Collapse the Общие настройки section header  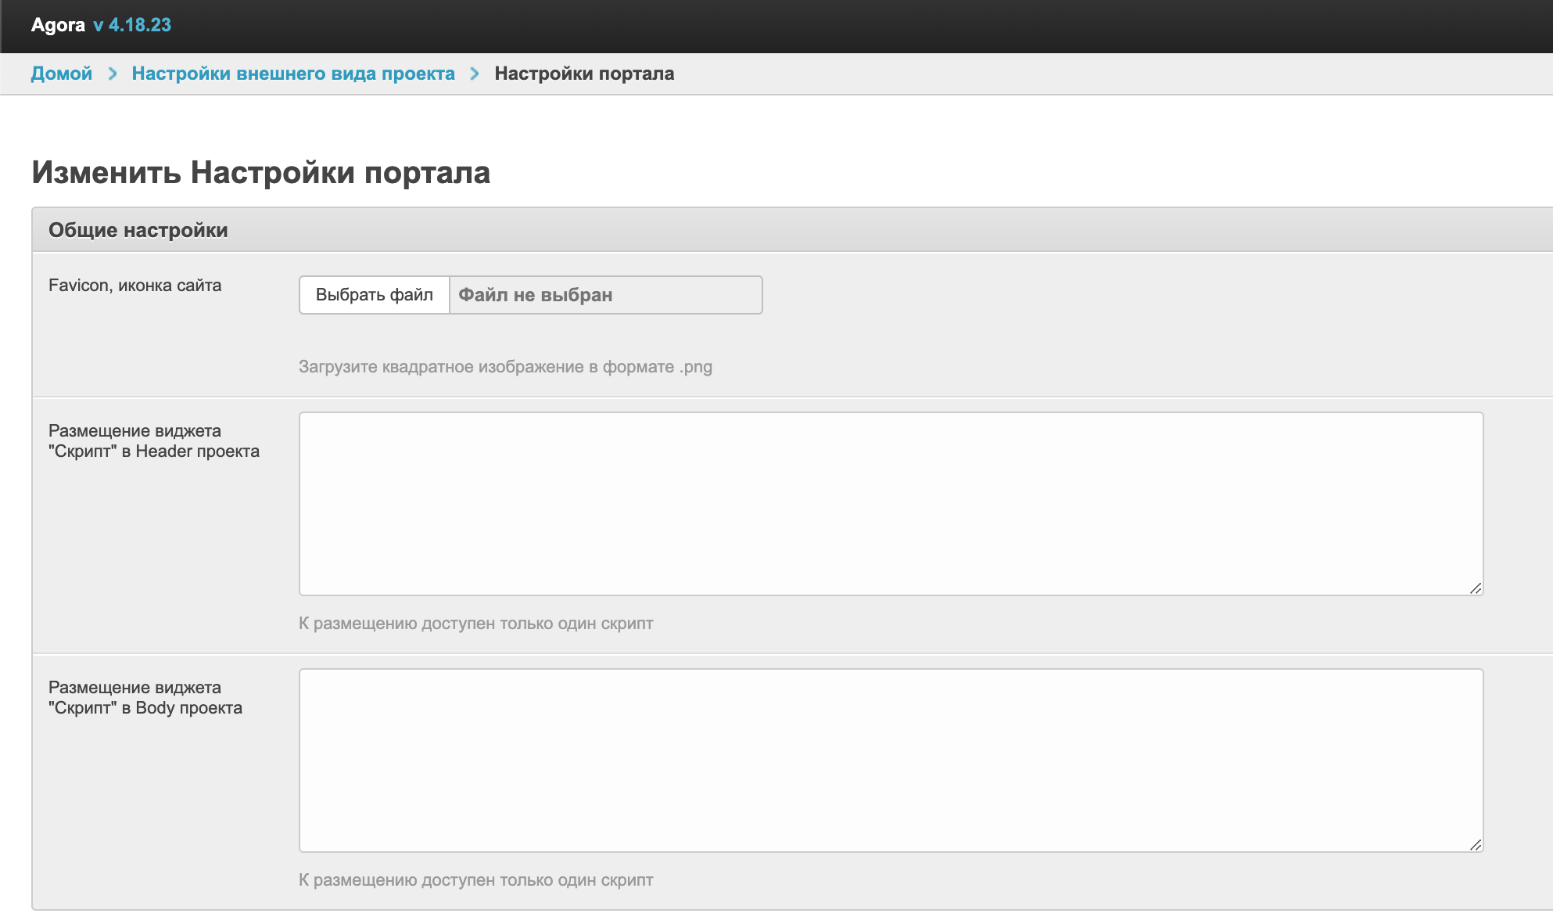pyautogui.click(x=138, y=230)
